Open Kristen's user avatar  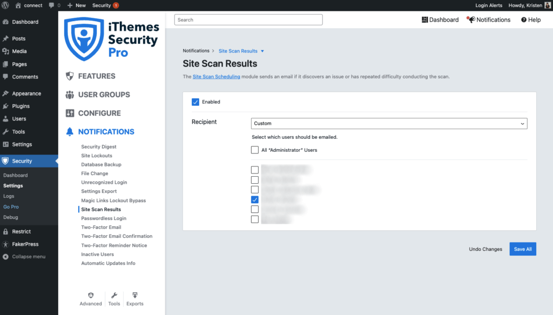click(548, 5)
